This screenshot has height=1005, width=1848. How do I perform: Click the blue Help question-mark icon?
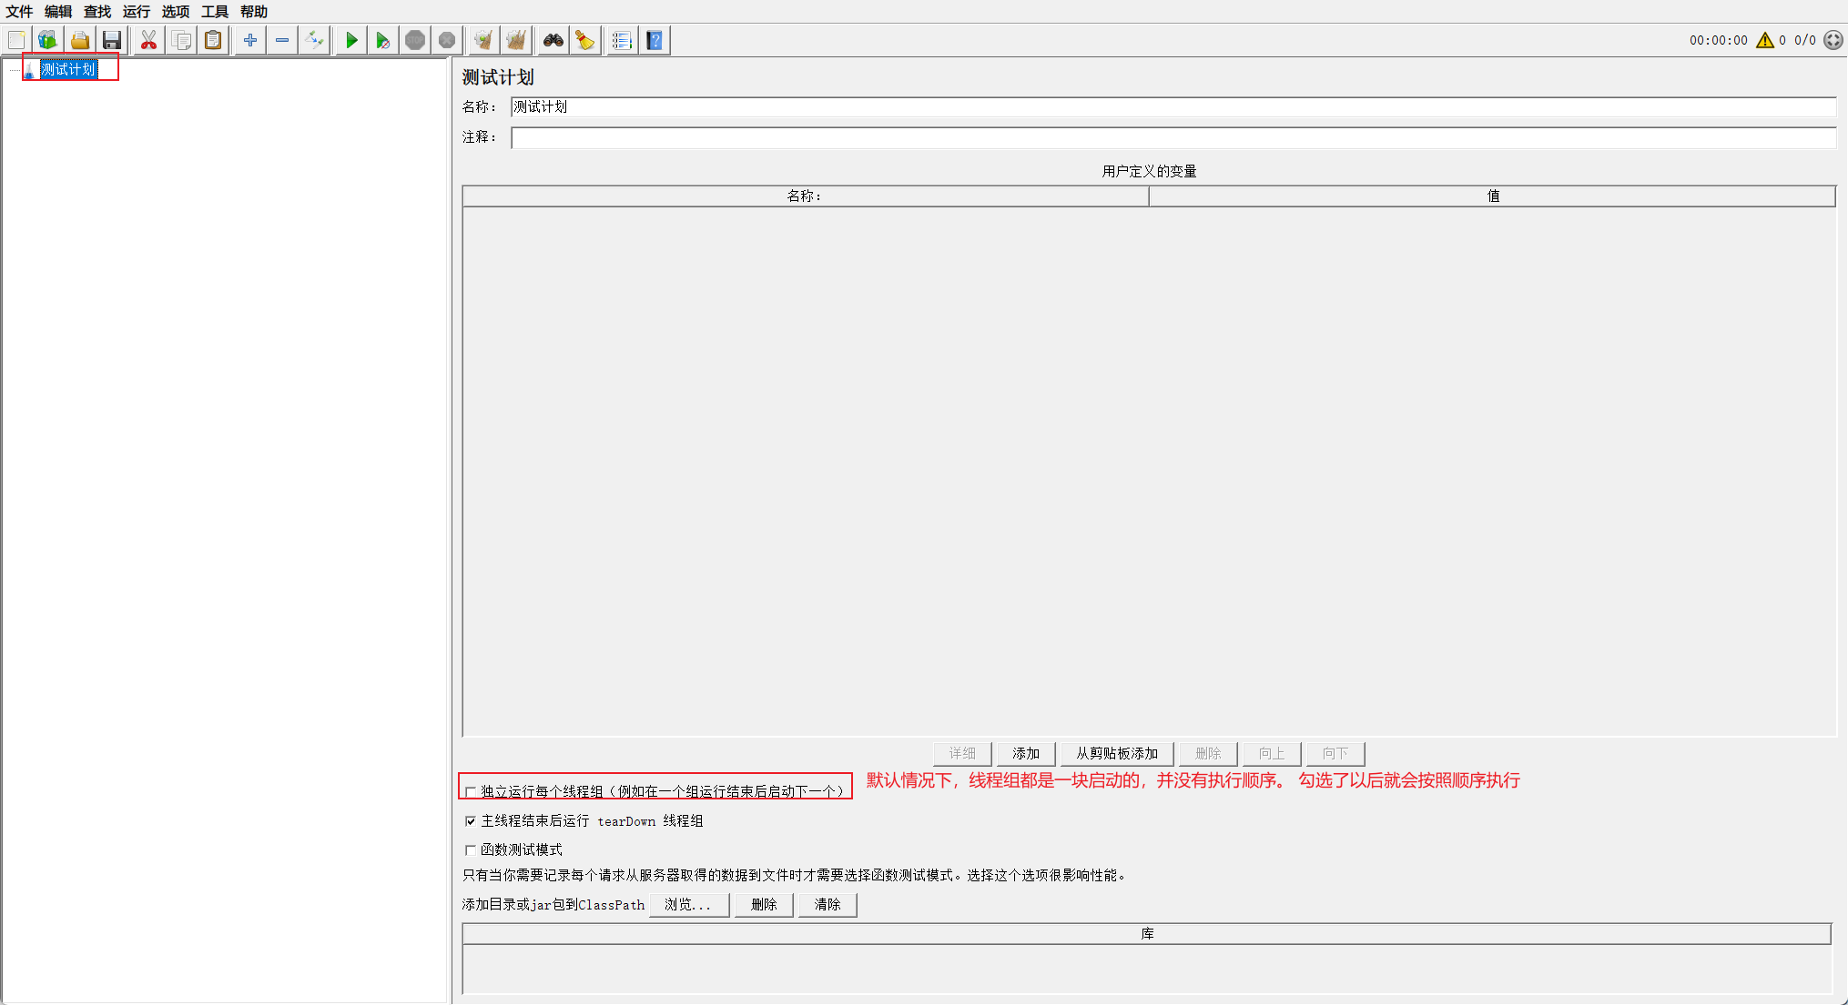pos(655,40)
